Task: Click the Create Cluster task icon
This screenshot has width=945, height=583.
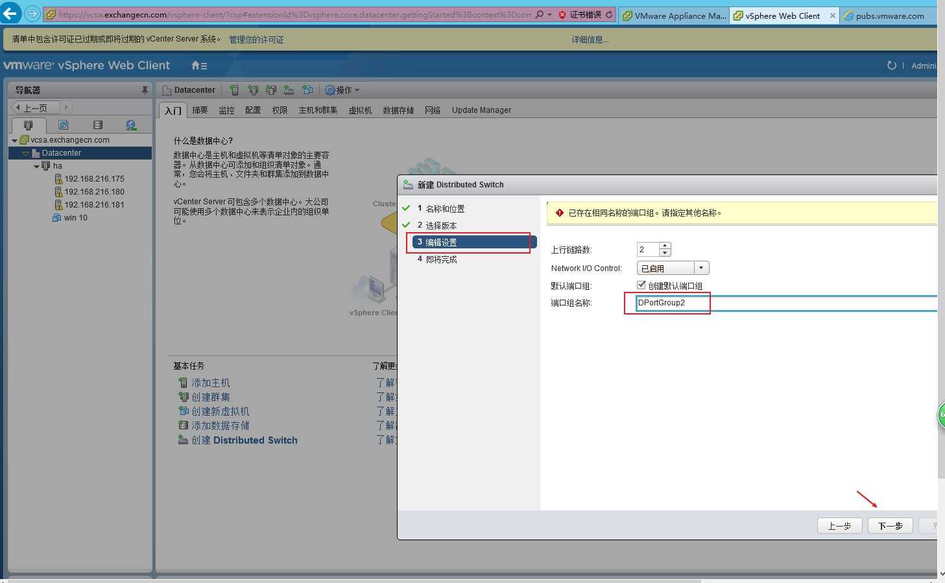Action: click(x=183, y=397)
